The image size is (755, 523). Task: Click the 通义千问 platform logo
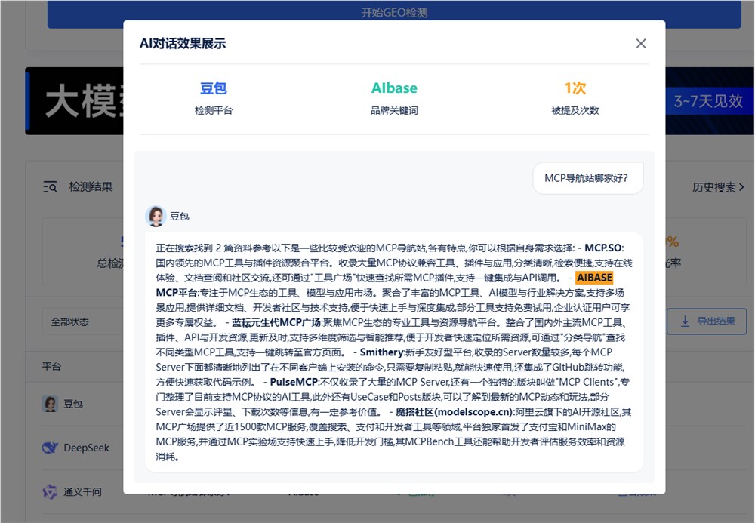51,491
